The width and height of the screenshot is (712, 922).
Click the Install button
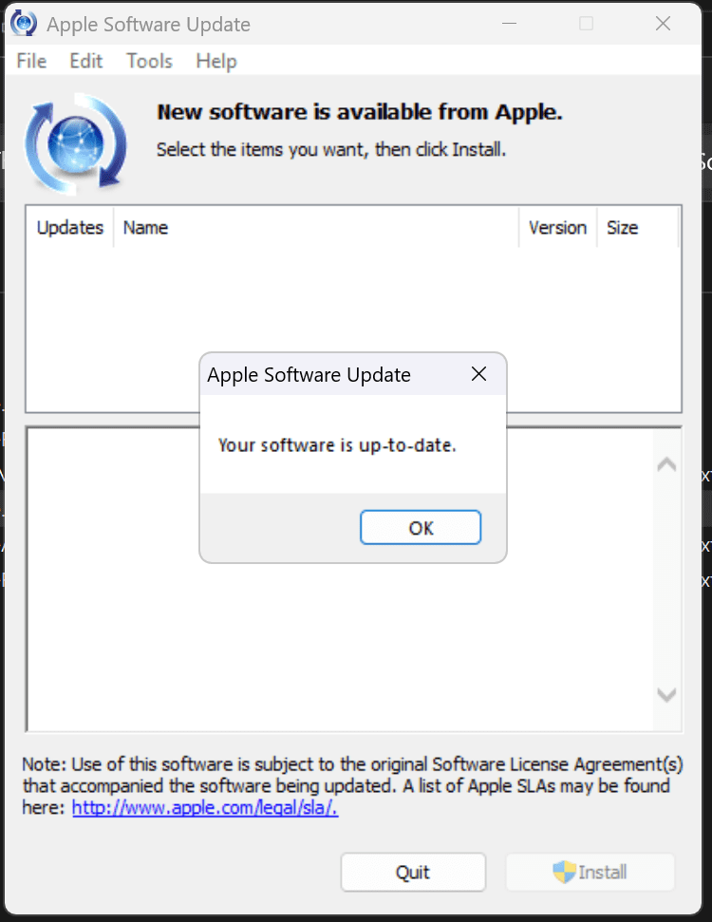(x=590, y=872)
